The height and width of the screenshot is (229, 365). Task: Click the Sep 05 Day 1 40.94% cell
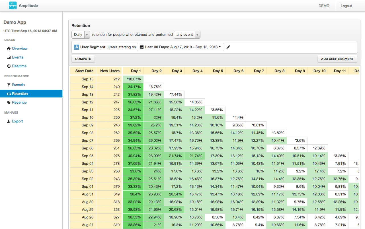pos(133,156)
